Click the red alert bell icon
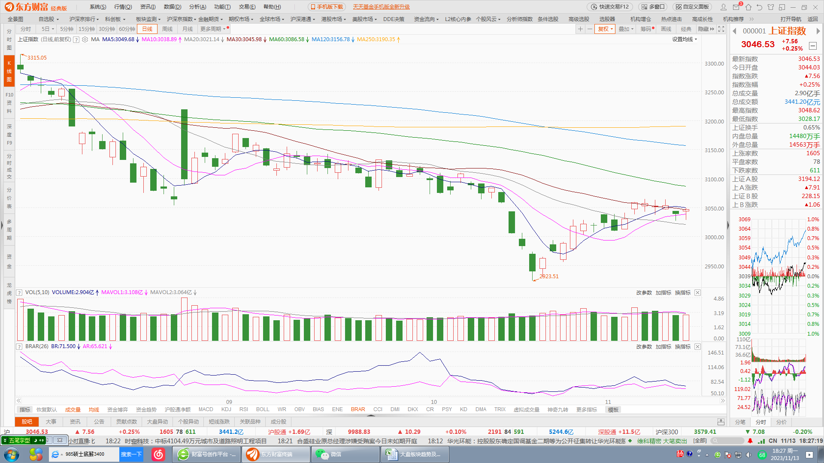This screenshot has width=824, height=463. (750, 441)
